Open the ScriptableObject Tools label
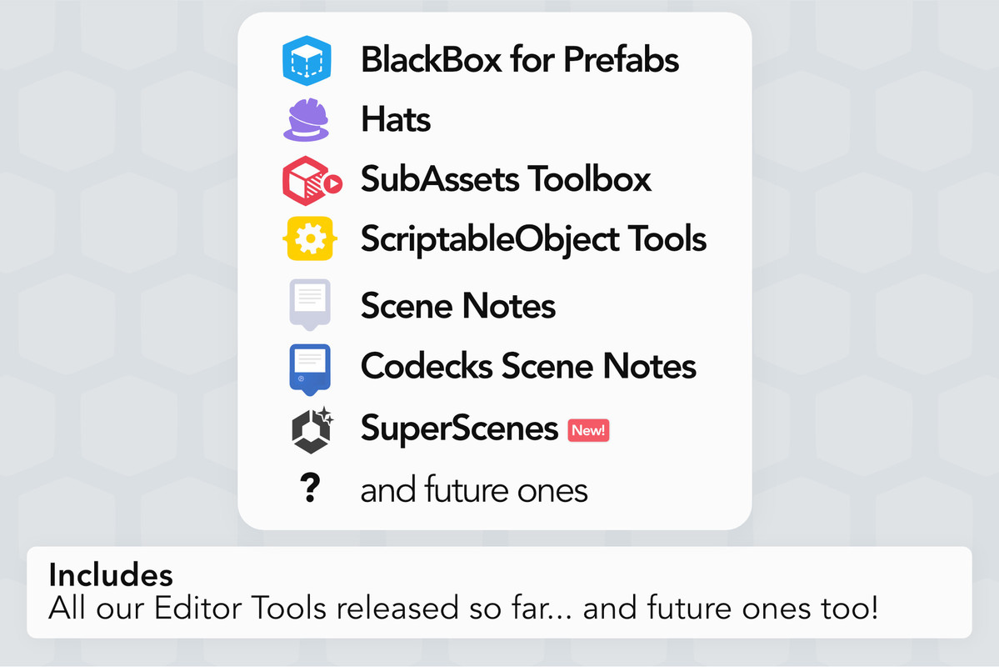The image size is (999, 667). pos(533,240)
